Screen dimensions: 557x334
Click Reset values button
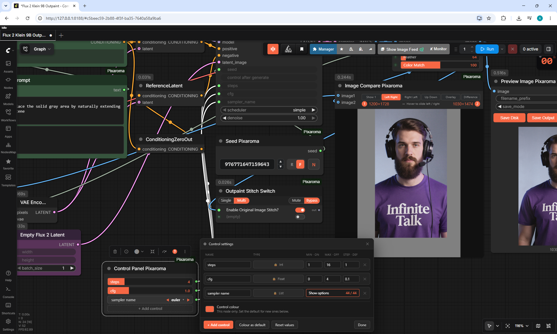click(x=285, y=325)
